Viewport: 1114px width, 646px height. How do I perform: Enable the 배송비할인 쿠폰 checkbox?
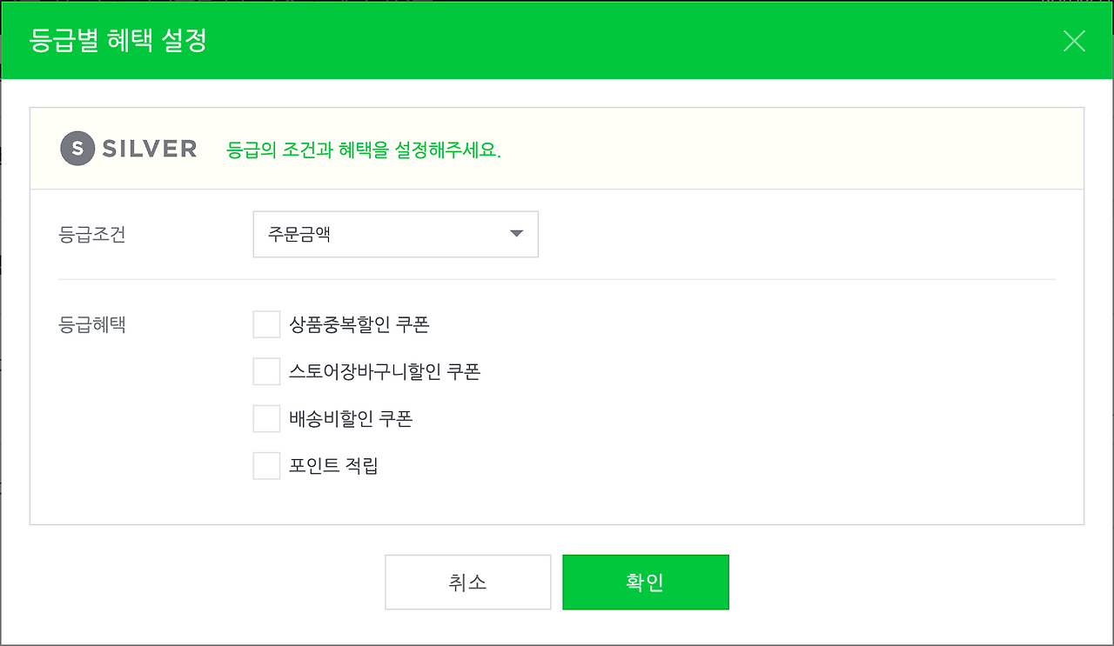[266, 418]
